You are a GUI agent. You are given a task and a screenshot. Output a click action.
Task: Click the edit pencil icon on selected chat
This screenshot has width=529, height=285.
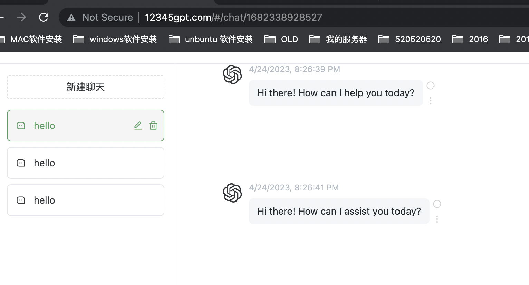pyautogui.click(x=138, y=126)
